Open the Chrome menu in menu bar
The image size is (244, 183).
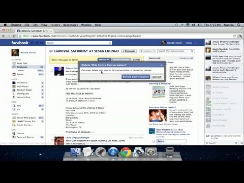[x=16, y=25]
